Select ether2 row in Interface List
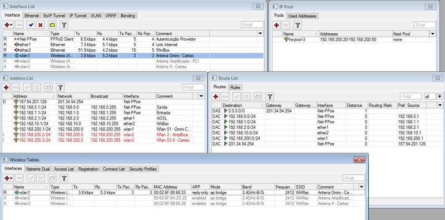 pyautogui.click(x=133, y=50)
